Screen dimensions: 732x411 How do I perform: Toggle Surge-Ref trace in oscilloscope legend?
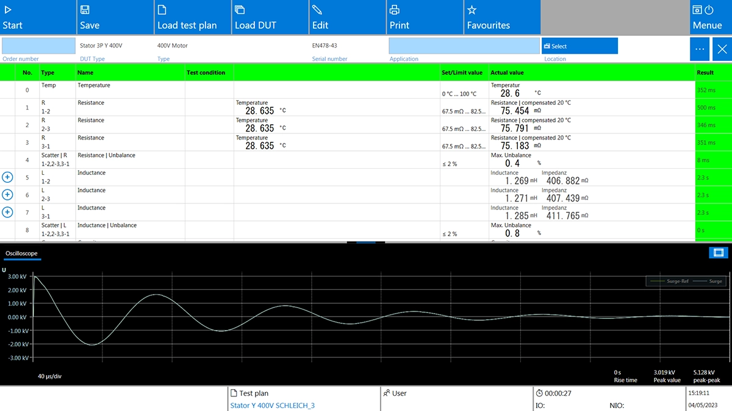[667, 281]
